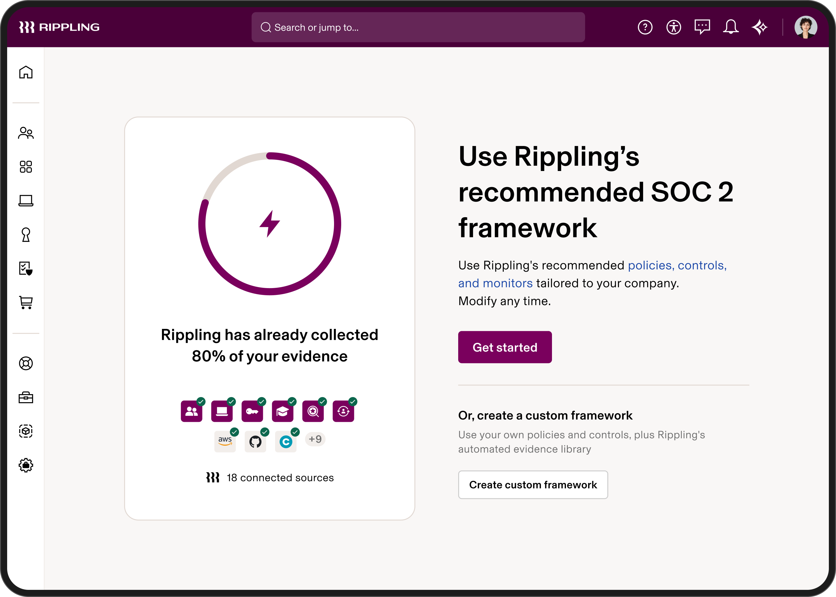
Task: Open the Settings gear sidebar icon
Action: (x=26, y=465)
